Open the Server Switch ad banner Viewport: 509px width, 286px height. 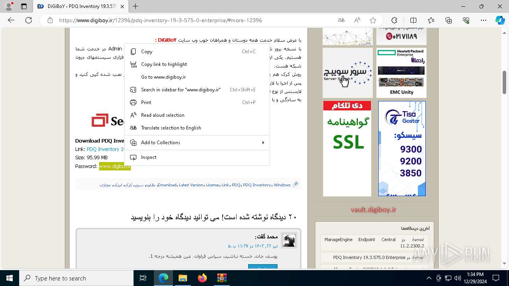(x=348, y=73)
